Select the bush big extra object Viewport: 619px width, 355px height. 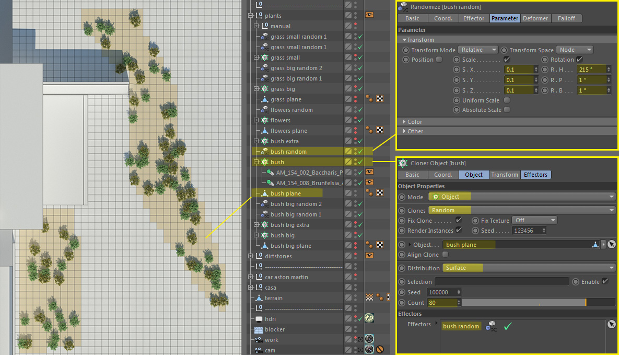click(289, 225)
